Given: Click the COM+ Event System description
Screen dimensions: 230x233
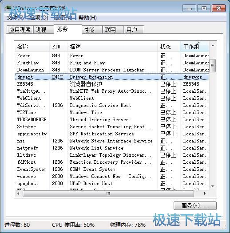Looking at the screenshot, I should pos(92,169).
